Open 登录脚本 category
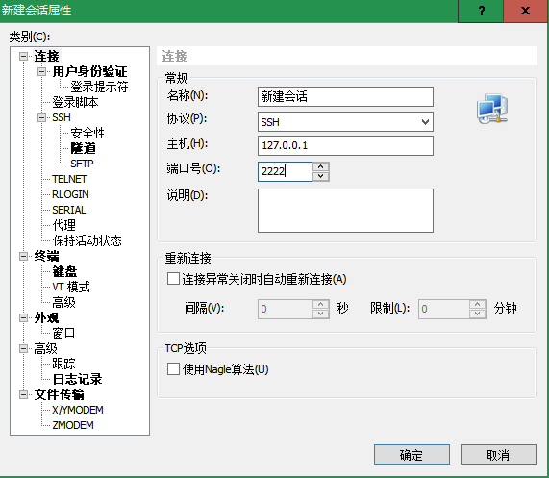549x478 pixels. 75,102
